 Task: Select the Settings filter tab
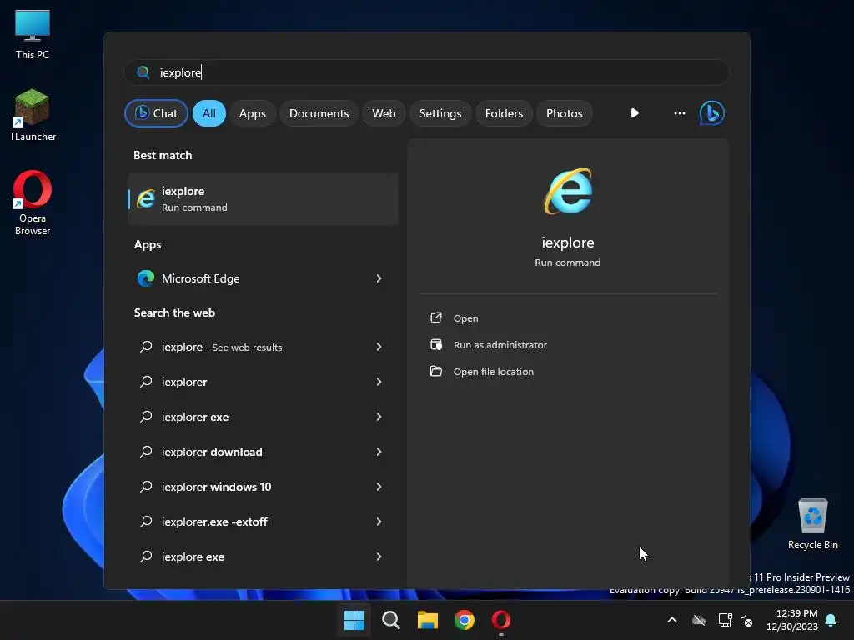(440, 113)
